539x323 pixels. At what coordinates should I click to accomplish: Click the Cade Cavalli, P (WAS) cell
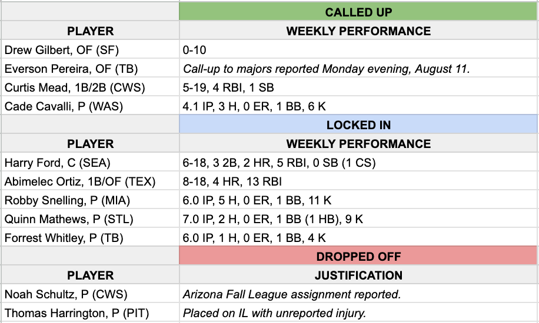pyautogui.click(x=90, y=105)
